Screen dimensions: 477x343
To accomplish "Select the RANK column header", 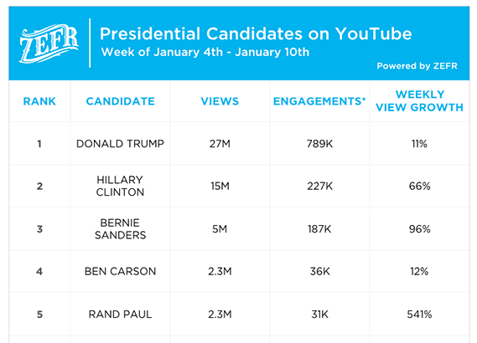I will click(x=39, y=101).
